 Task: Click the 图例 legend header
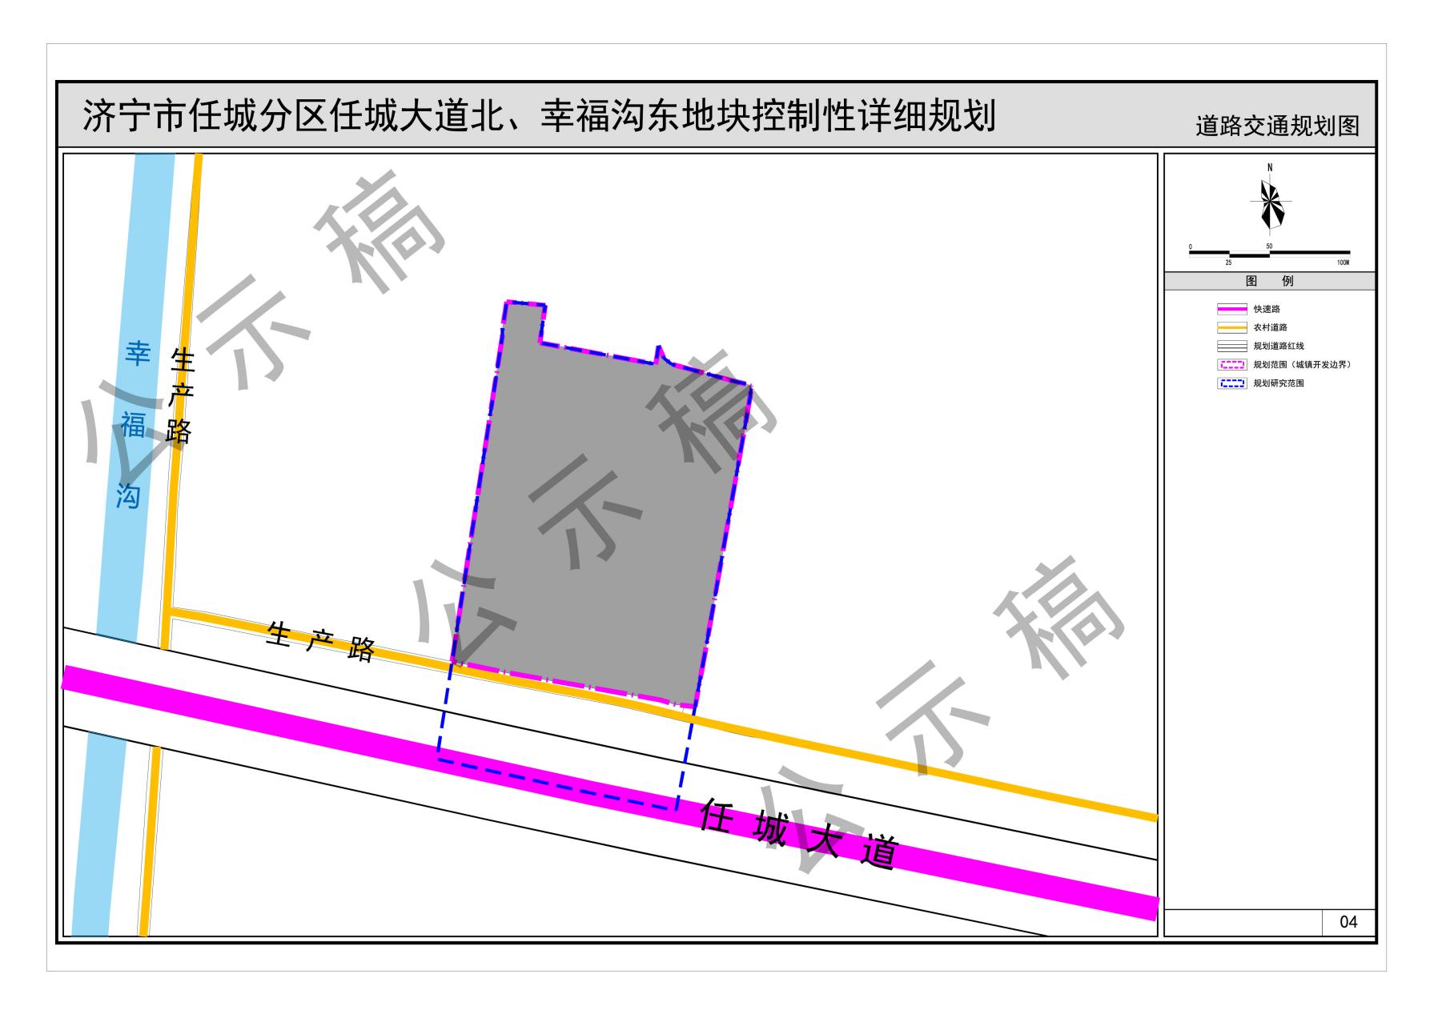click(1270, 281)
